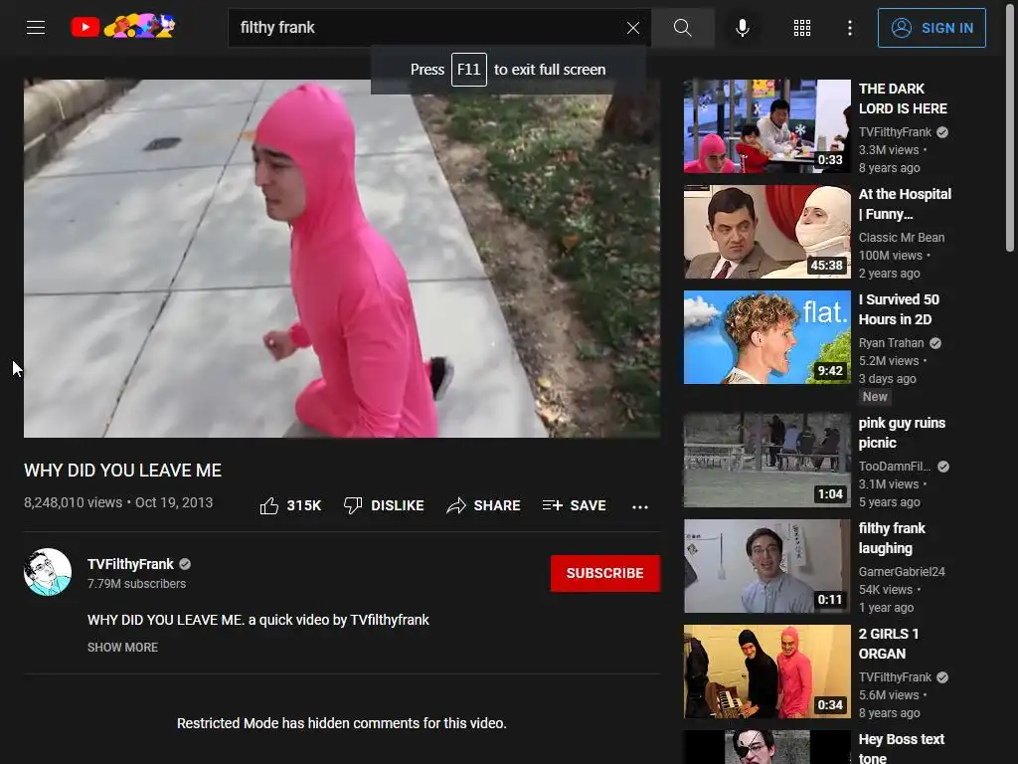Click I Survived 50 Hours in 2D title
Screen dimensions: 1018x764
point(899,309)
